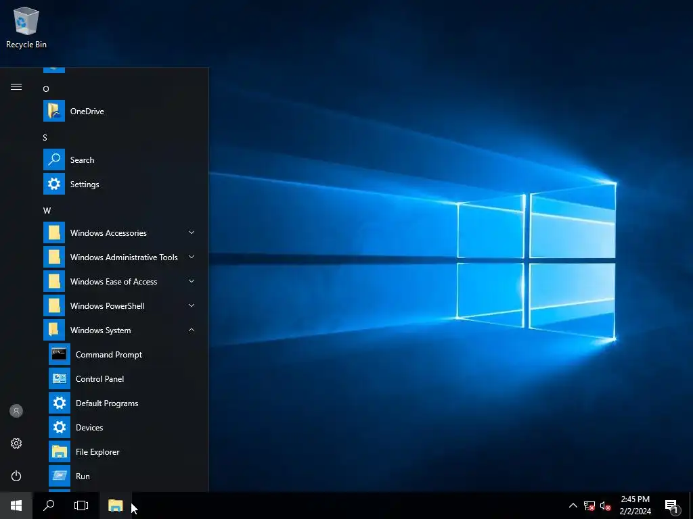
Task: Open the Action Center notifications icon
Action: 672,505
